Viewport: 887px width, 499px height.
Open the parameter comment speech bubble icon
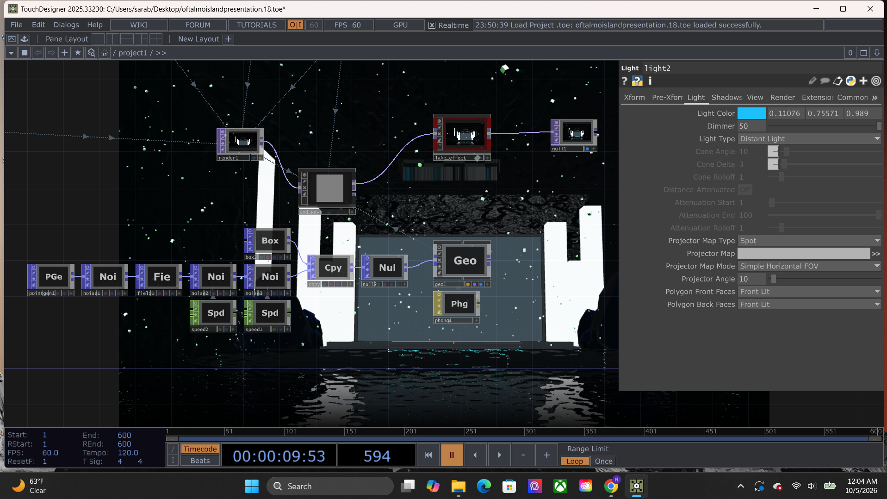tap(825, 81)
